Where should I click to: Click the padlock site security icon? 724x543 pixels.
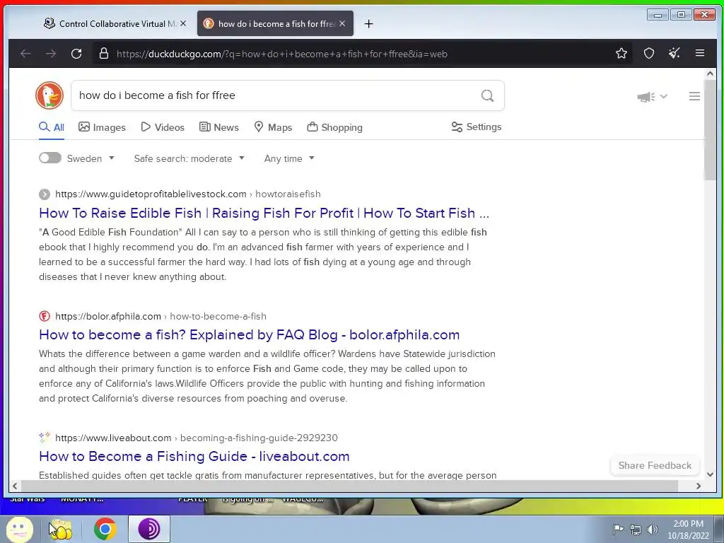tap(104, 54)
